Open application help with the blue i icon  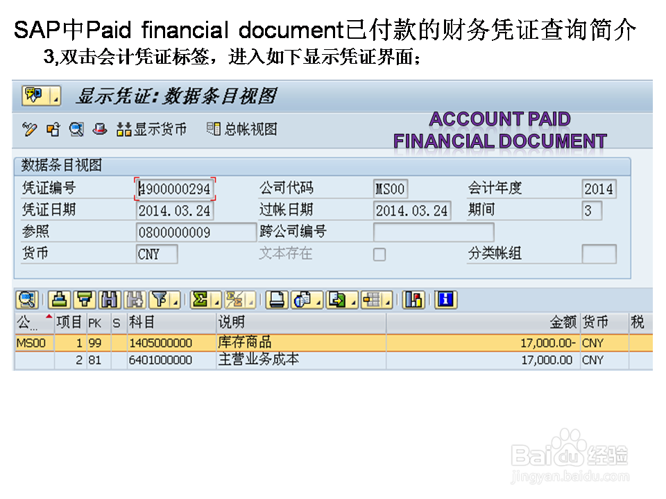(445, 299)
